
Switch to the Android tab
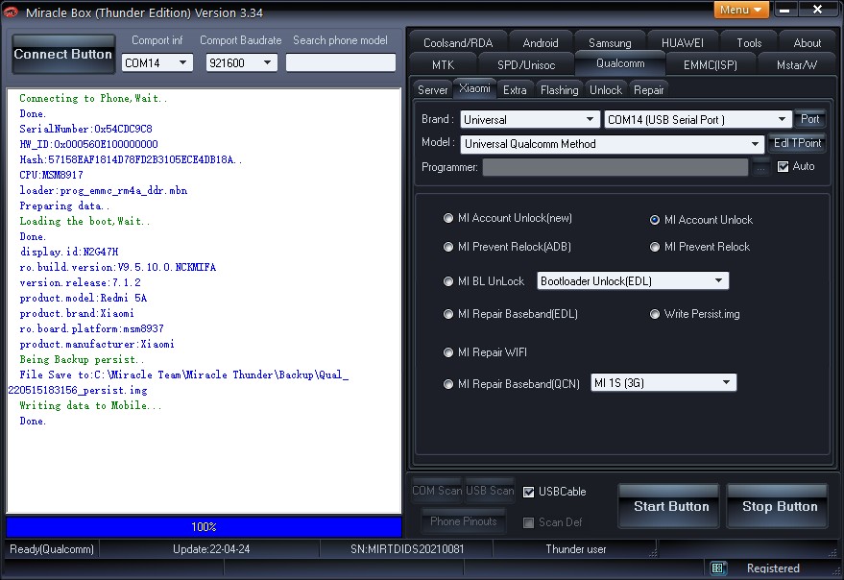point(541,42)
